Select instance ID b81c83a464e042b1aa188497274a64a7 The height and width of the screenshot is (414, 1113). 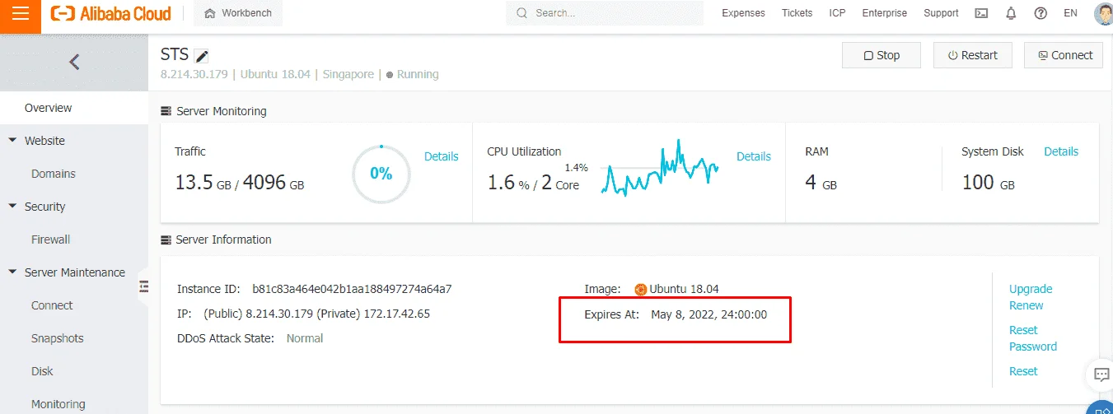[352, 289]
